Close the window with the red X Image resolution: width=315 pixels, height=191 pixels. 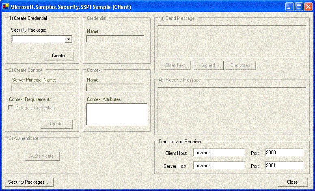[x=308, y=7]
